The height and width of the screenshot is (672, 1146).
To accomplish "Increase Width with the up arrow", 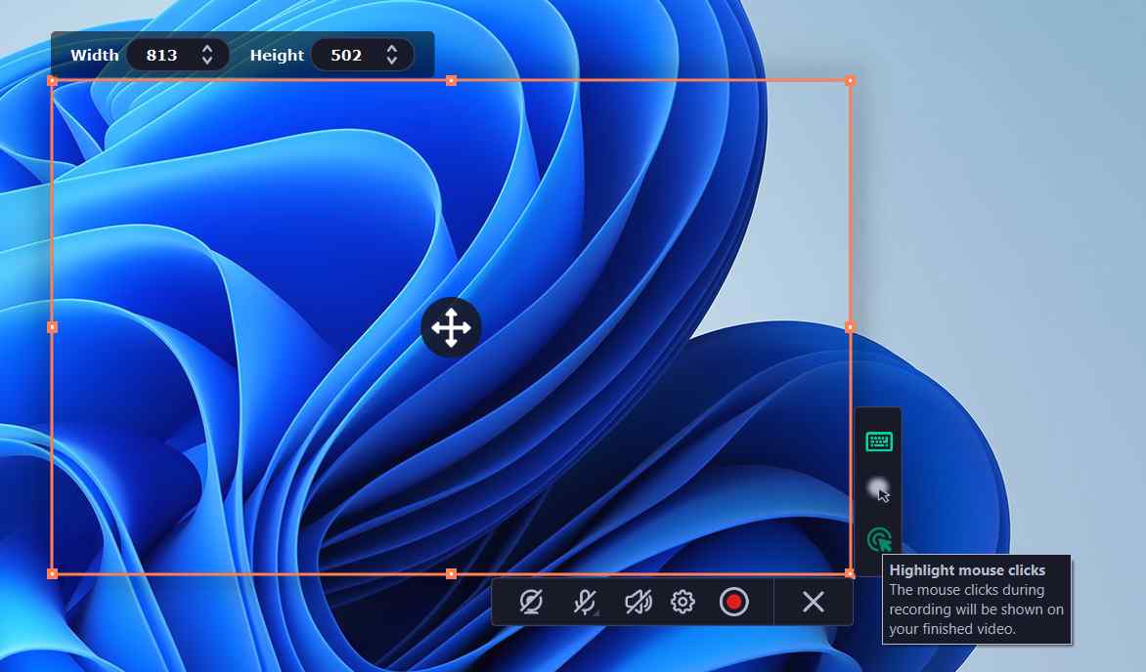I will (x=207, y=48).
